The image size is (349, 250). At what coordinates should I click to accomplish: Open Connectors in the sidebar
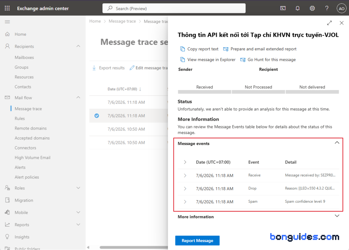coord(25,148)
